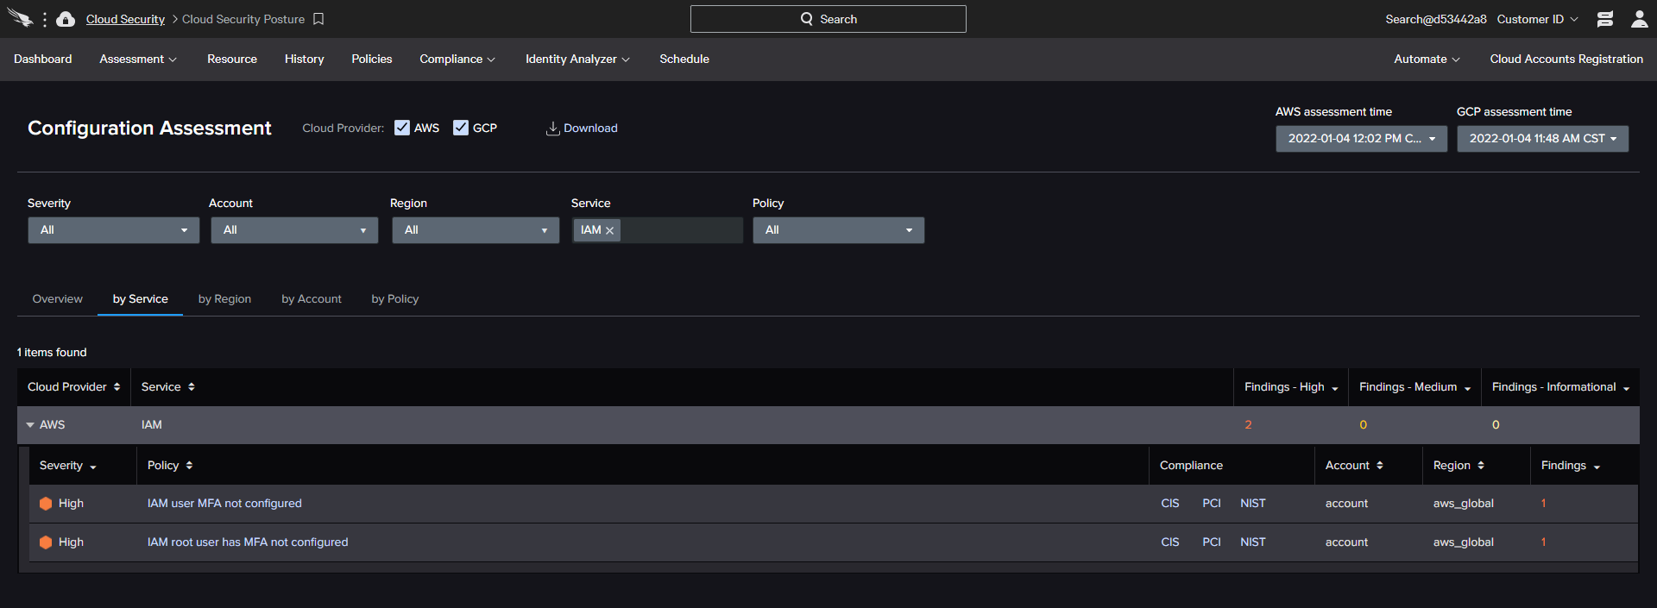This screenshot has width=1657, height=608.
Task: Select the by Service tab
Action: pyautogui.click(x=141, y=299)
